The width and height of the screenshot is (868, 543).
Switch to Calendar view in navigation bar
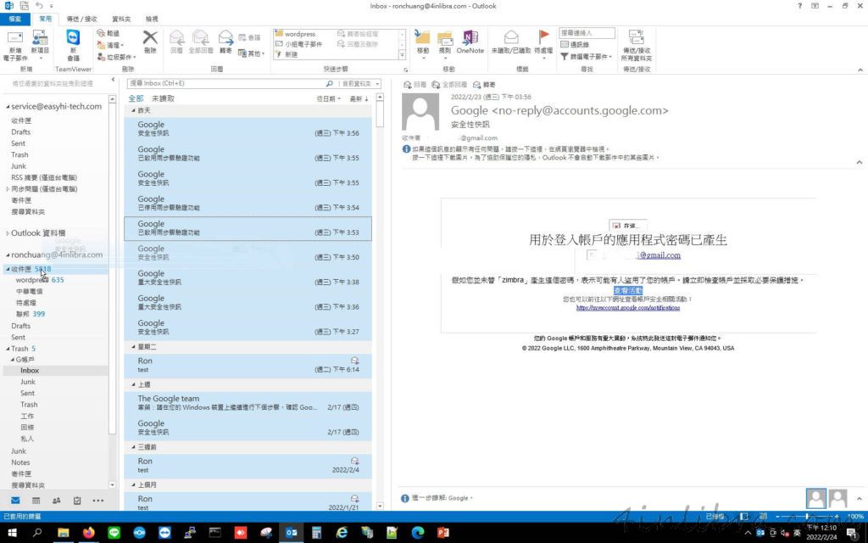(x=36, y=501)
